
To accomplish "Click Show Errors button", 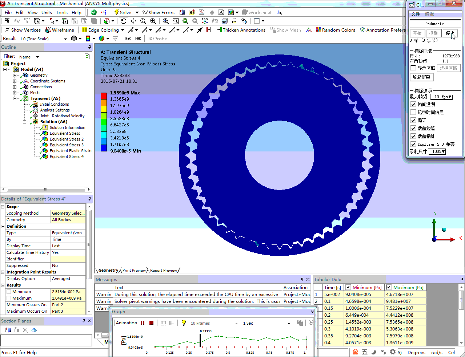I will [x=159, y=12].
